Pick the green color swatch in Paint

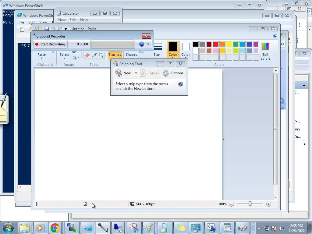coord(236,44)
